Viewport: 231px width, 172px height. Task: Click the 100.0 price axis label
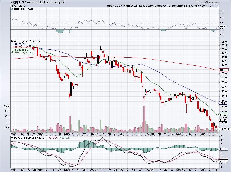223,82
